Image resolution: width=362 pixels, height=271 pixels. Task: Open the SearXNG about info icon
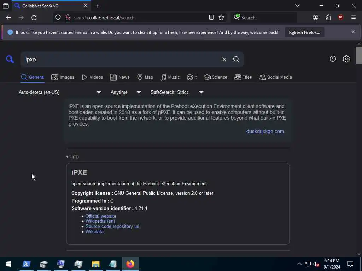(x=333, y=59)
